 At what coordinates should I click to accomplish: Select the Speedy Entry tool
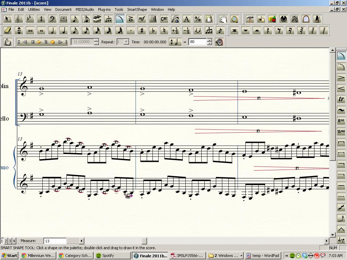(86, 19)
